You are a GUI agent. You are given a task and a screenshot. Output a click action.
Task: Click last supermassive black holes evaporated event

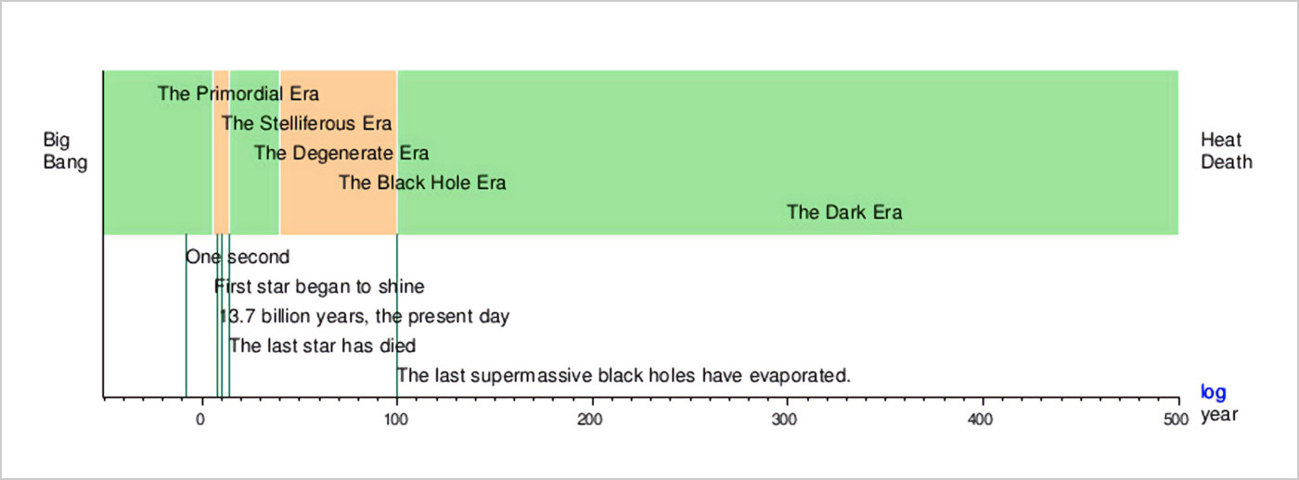click(x=624, y=376)
